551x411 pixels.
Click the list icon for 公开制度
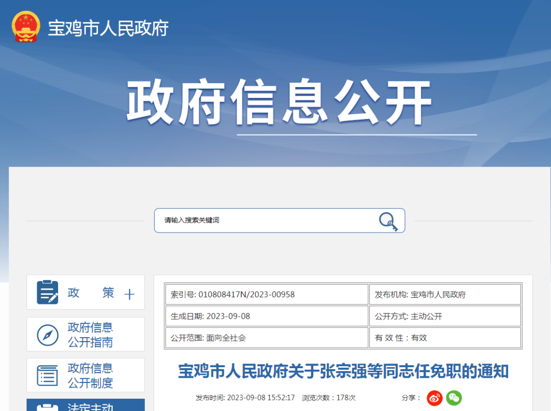tap(47, 375)
